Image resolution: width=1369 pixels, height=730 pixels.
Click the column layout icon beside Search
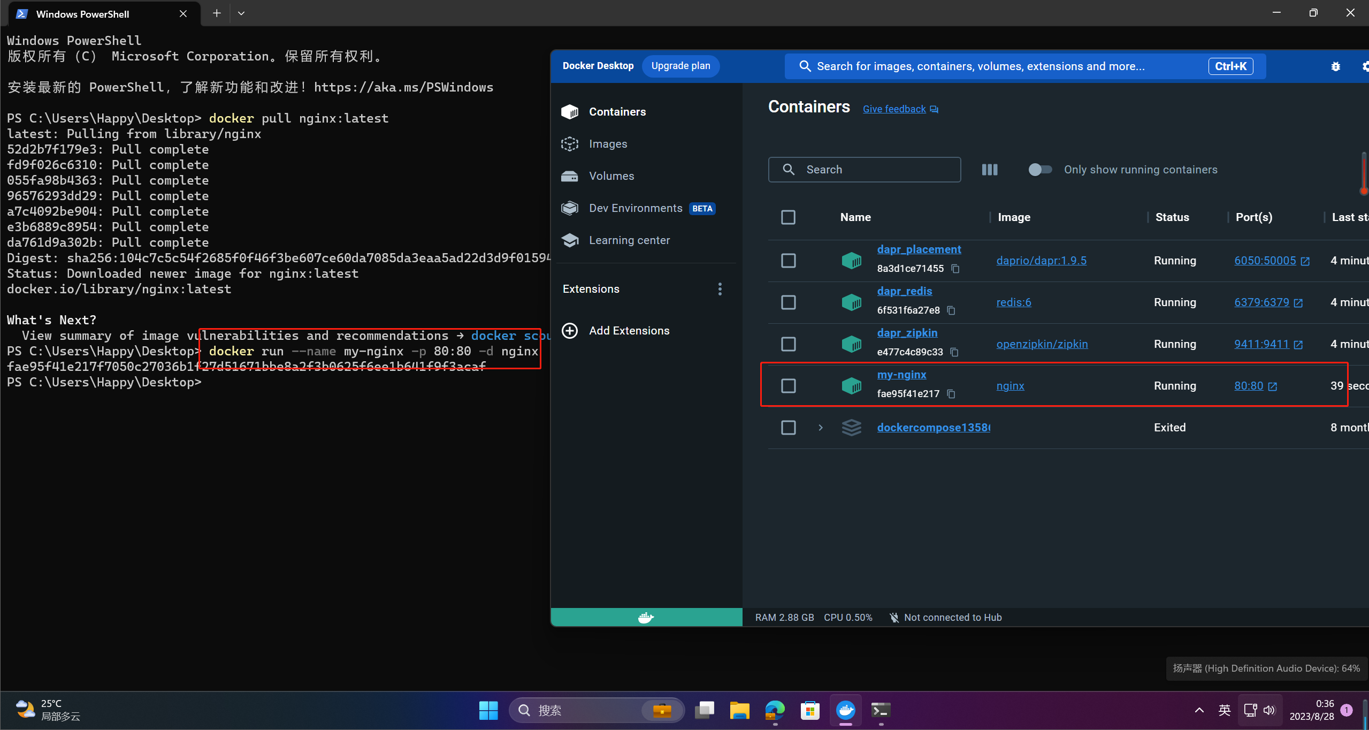click(x=990, y=170)
